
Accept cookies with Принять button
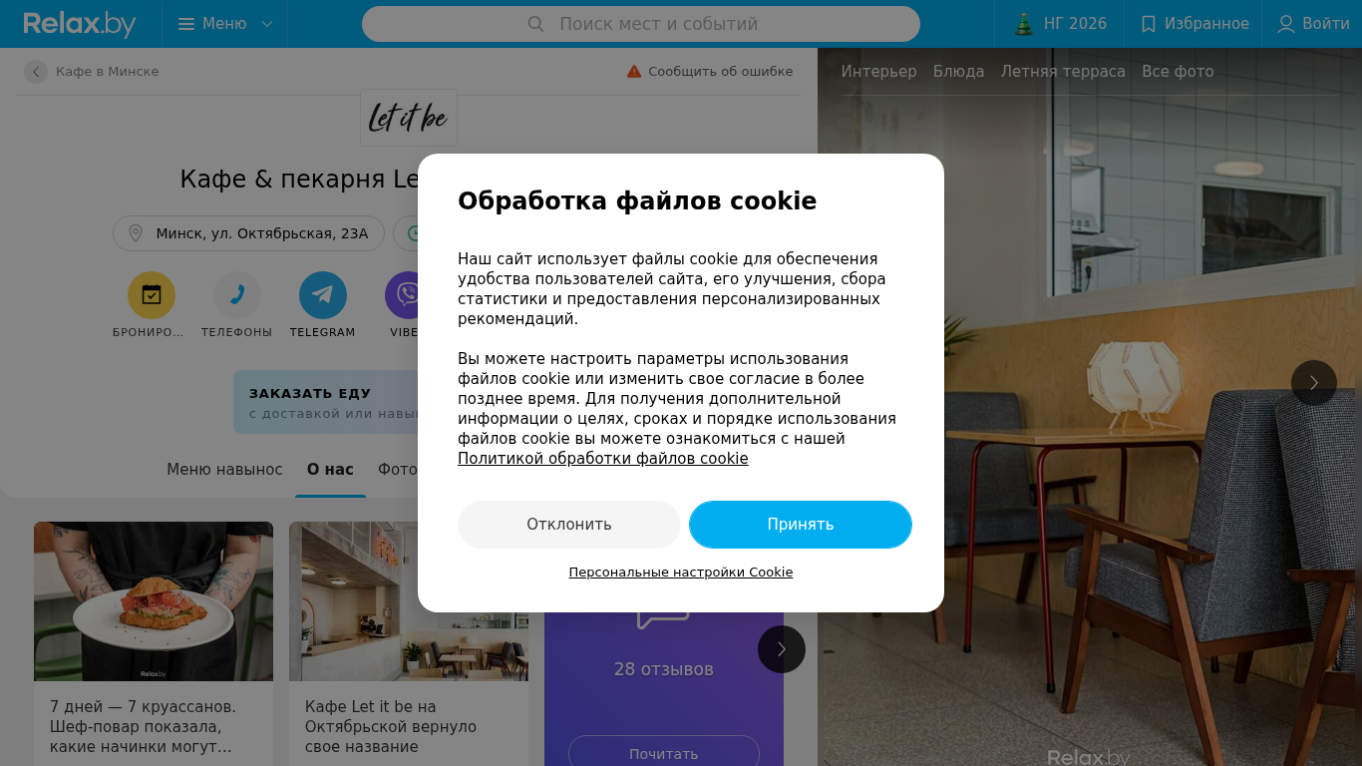801,525
